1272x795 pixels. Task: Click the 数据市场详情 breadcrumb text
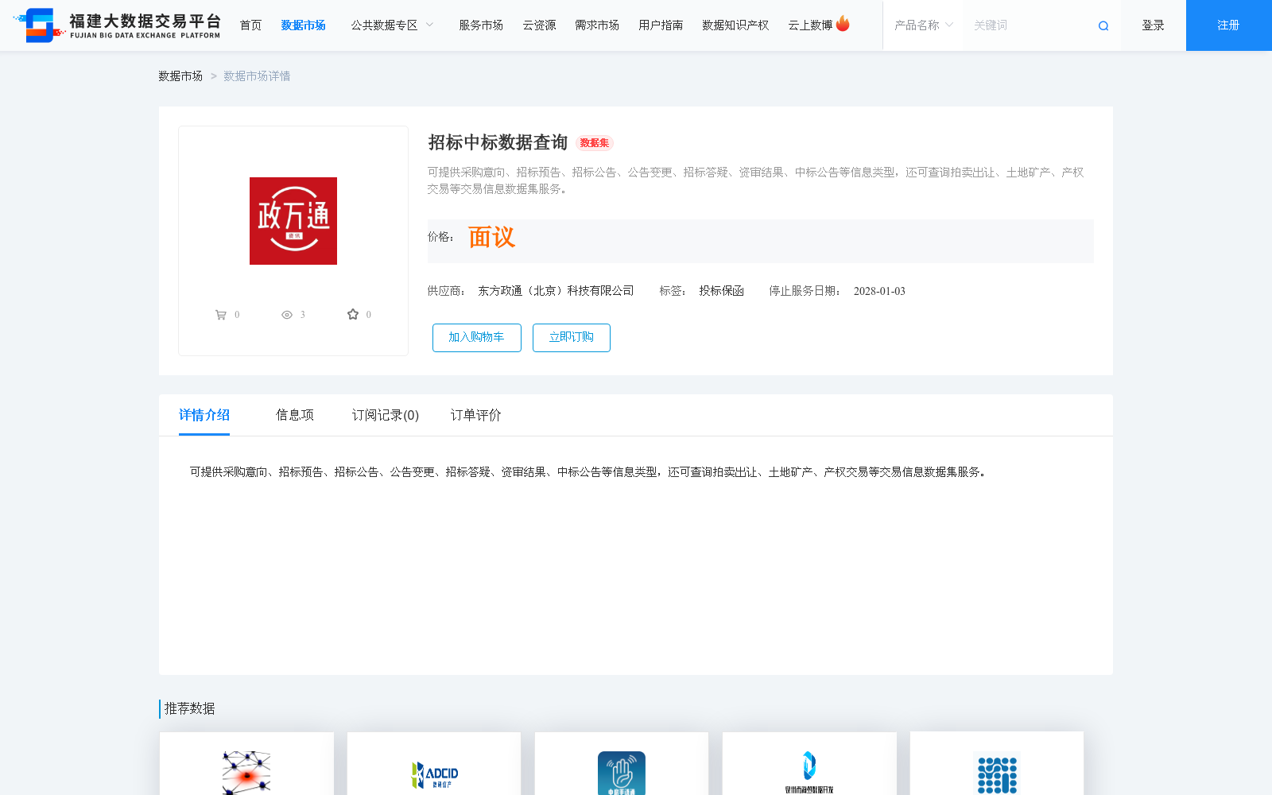pyautogui.click(x=257, y=76)
